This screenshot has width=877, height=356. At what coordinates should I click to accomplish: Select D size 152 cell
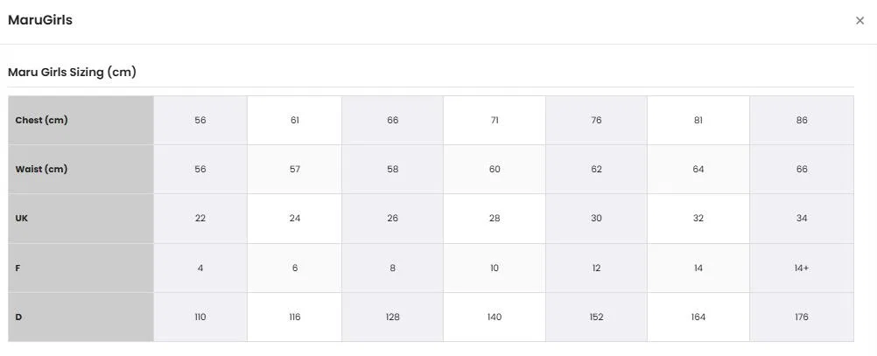596,317
